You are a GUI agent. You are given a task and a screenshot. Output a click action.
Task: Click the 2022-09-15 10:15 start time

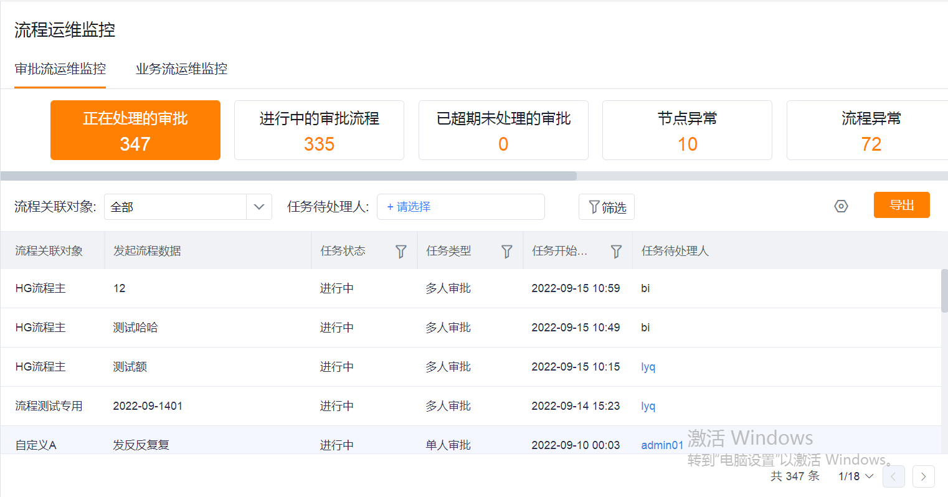pos(576,367)
